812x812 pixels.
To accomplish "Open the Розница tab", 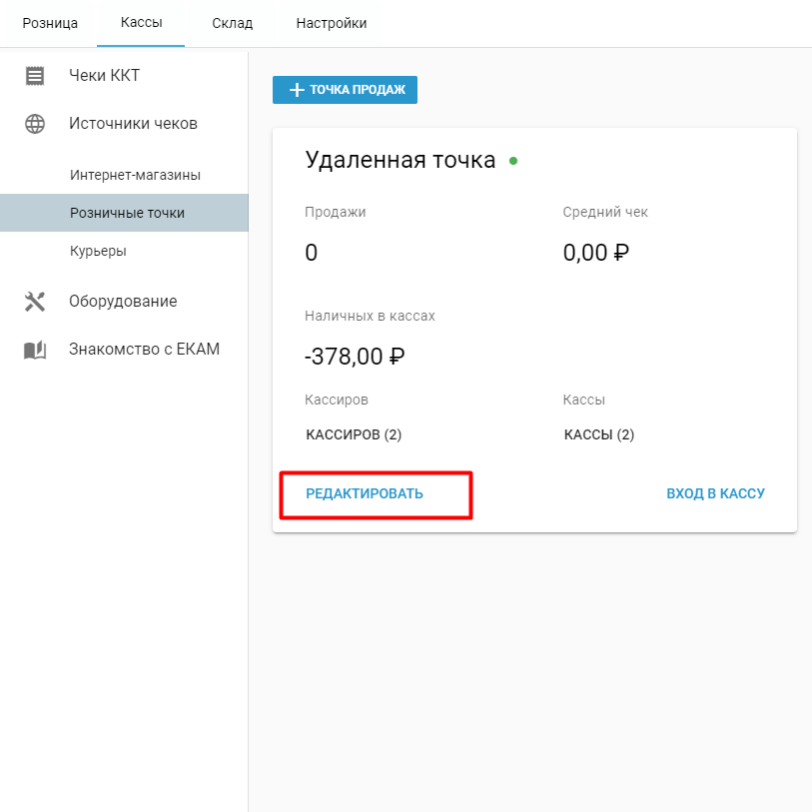I will tap(50, 23).
